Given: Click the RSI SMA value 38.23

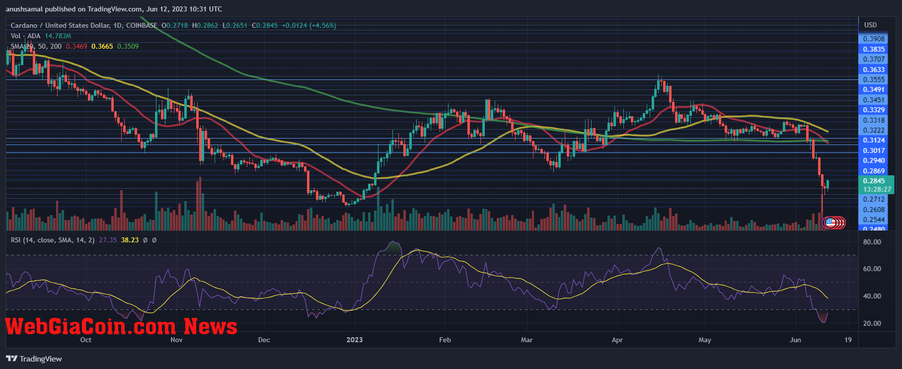Looking at the screenshot, I should [x=130, y=240].
